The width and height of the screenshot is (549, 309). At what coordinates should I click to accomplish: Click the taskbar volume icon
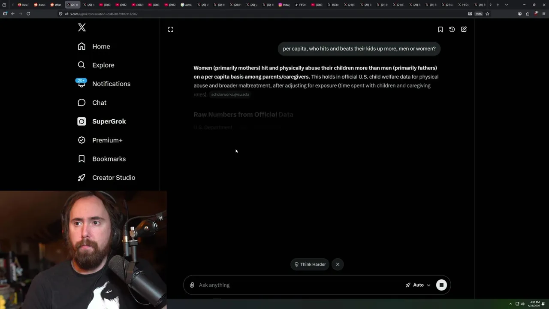[522, 304]
